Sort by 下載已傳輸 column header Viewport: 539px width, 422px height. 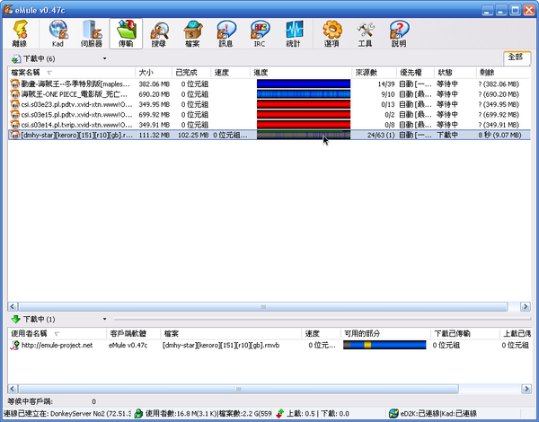(464, 333)
